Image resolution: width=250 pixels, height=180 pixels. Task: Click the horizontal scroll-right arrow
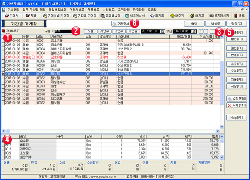click(x=218, y=131)
